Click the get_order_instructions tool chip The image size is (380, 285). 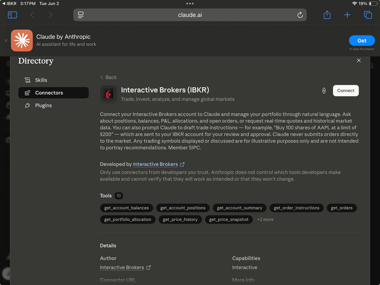296,208
